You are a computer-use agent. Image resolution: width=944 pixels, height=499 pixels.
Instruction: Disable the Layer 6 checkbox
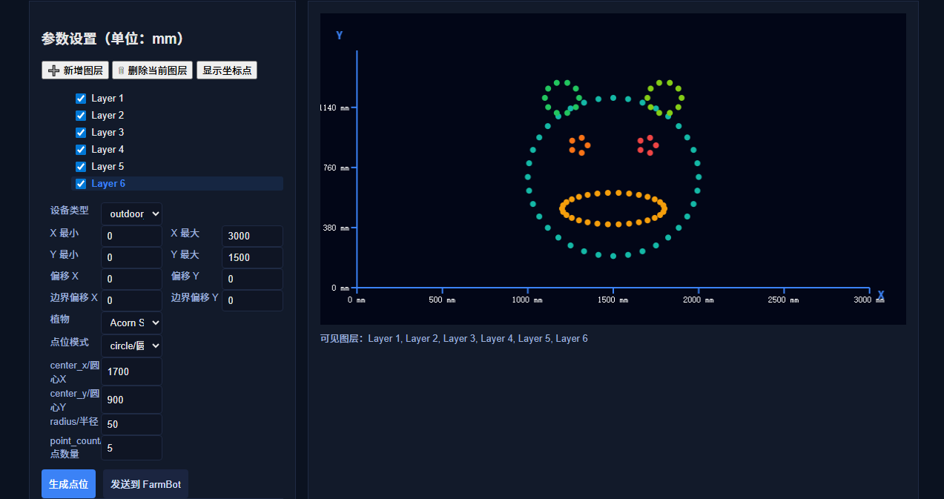[x=81, y=184]
